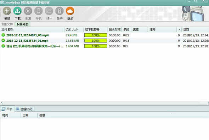Image resolution: width=209 pixels, height=140 pixels.
Task: Click the ImovieBox title bar app icon
Action: pos(2,2)
